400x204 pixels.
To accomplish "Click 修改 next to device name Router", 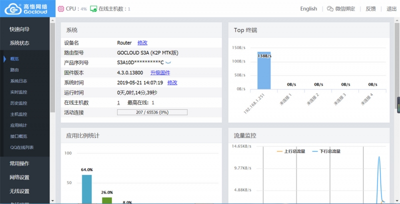I will (x=142, y=43).
